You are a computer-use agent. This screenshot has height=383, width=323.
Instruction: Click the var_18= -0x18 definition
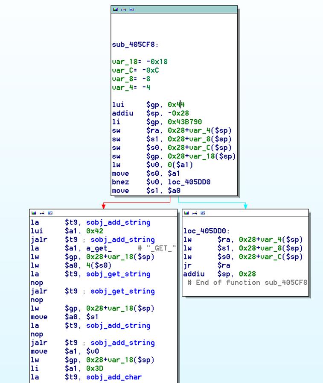click(x=140, y=62)
